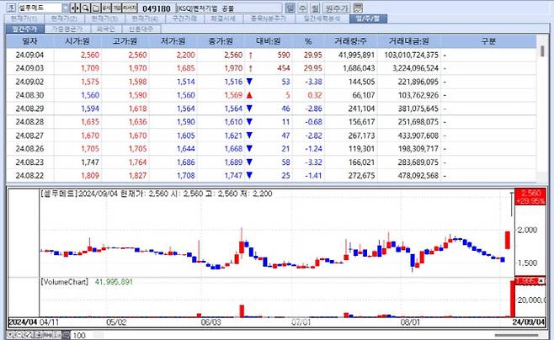Select the 신용대주 sub-tab

[141, 29]
